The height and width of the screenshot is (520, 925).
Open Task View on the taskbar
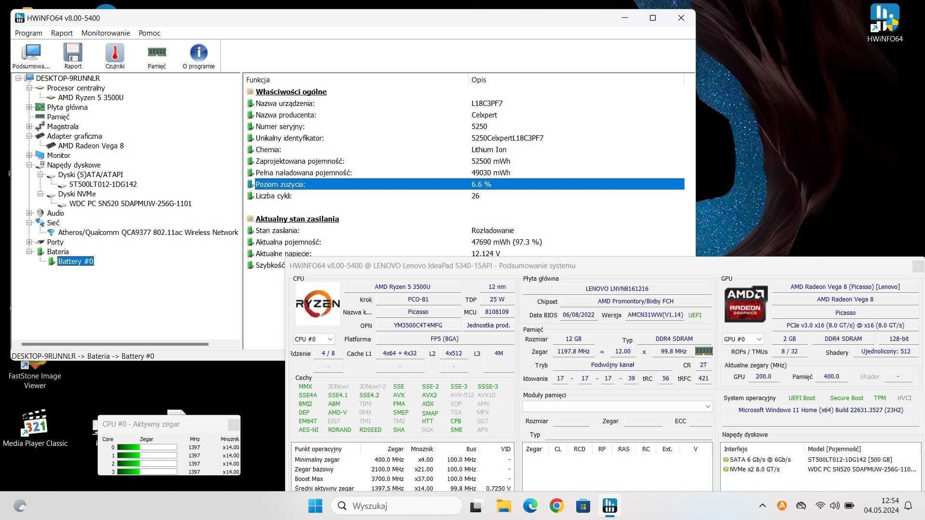[476, 506]
